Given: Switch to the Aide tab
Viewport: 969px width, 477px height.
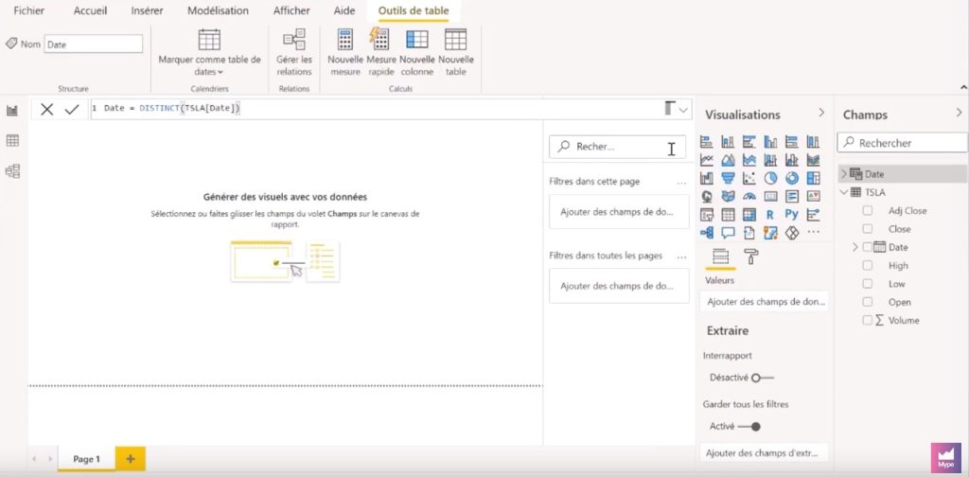Looking at the screenshot, I should click(x=344, y=10).
